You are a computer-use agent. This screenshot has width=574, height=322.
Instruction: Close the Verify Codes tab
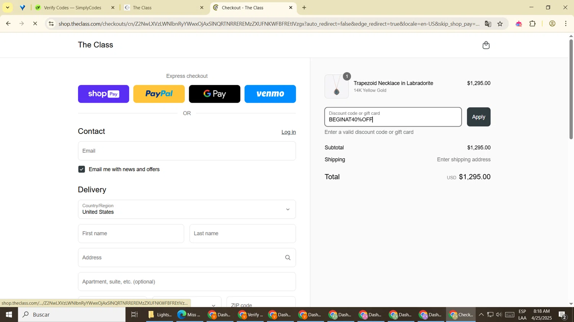click(x=113, y=8)
